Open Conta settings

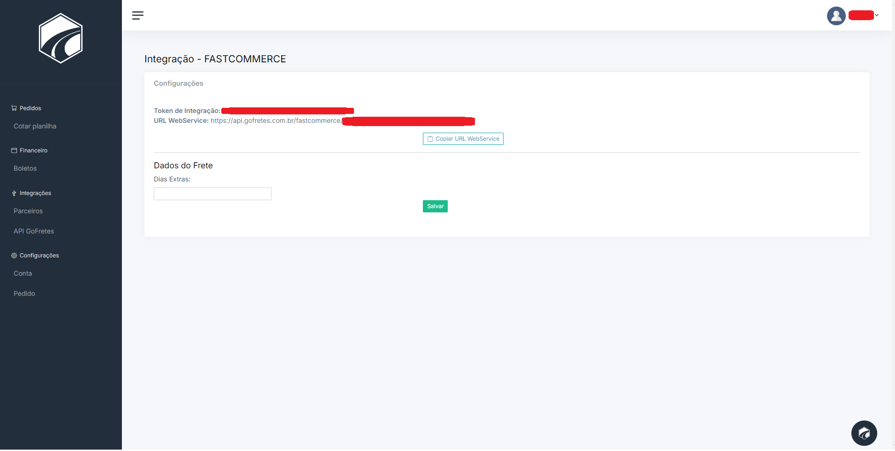(23, 273)
